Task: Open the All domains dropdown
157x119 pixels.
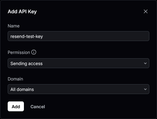Action: coord(78,89)
